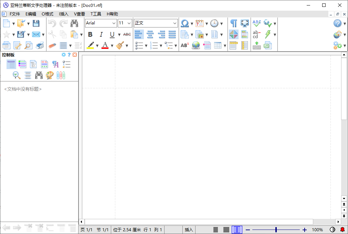Open Find with toolbar binoculars icon

click(x=74, y=23)
